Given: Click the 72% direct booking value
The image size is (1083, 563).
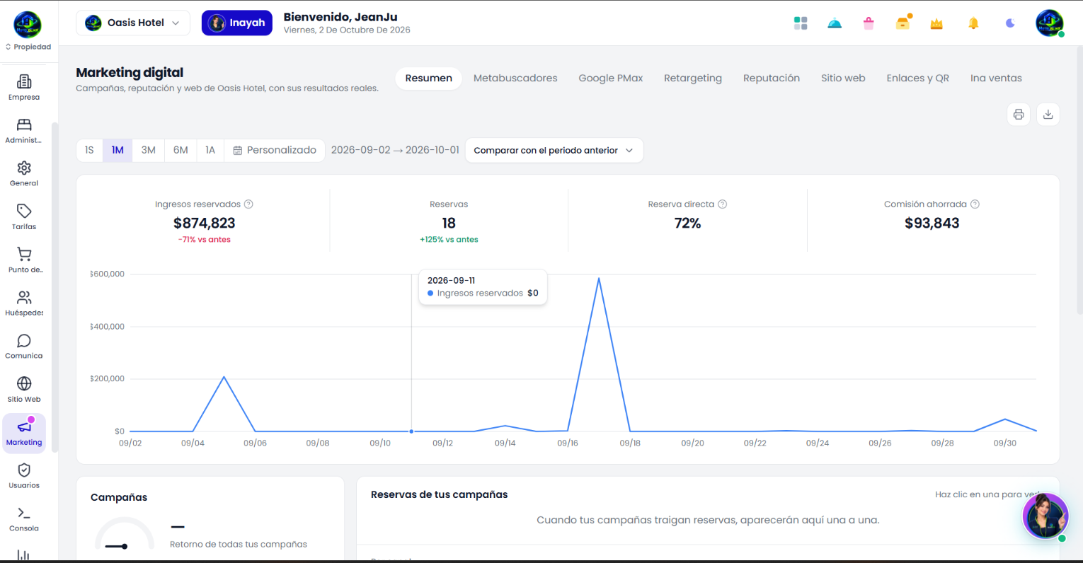Looking at the screenshot, I should pyautogui.click(x=687, y=224).
